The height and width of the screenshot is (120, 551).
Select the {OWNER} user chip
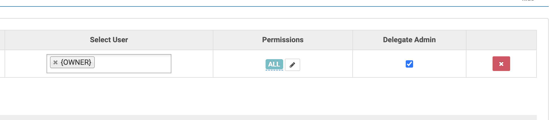tap(76, 62)
